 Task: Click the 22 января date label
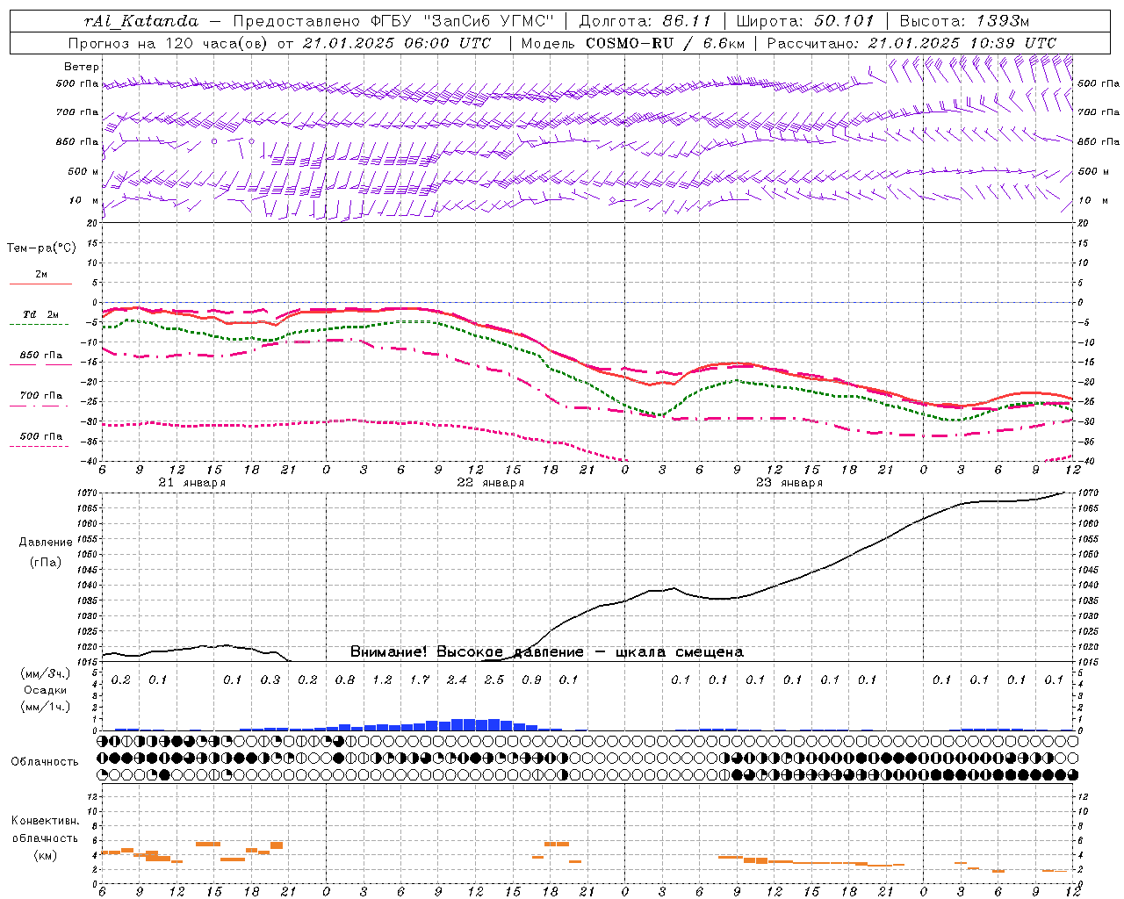tap(490, 483)
